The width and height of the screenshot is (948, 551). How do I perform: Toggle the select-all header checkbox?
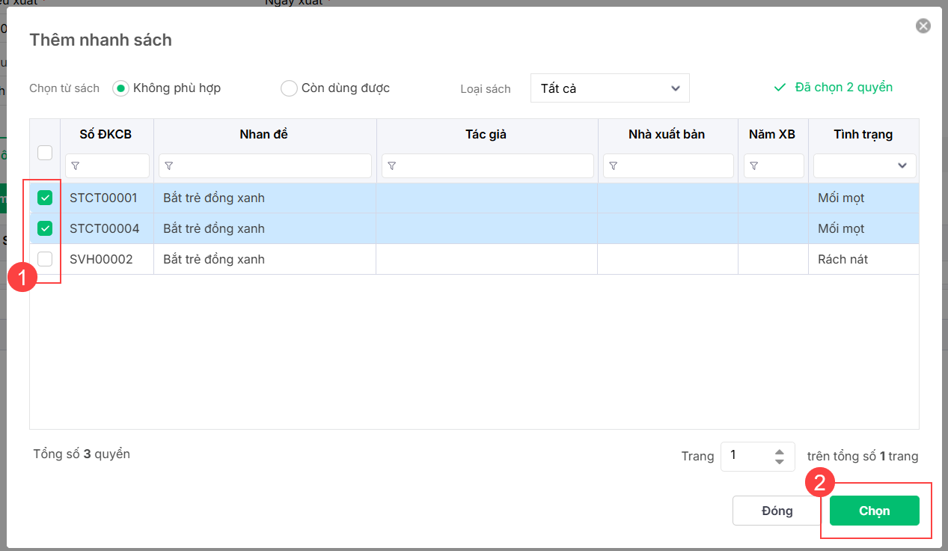[45, 153]
